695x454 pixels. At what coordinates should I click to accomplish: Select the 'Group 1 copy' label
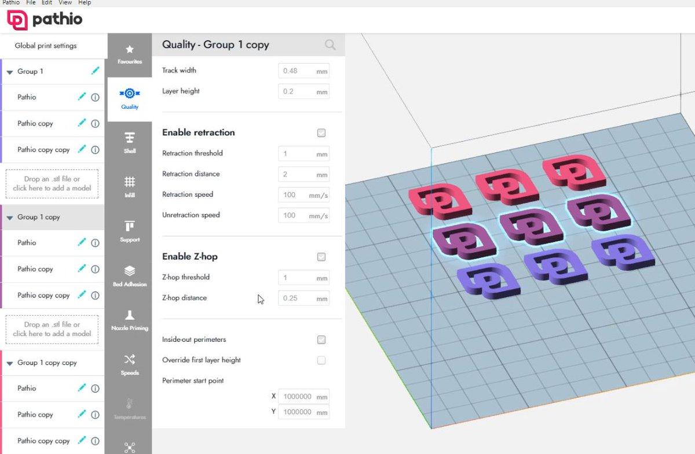click(39, 217)
